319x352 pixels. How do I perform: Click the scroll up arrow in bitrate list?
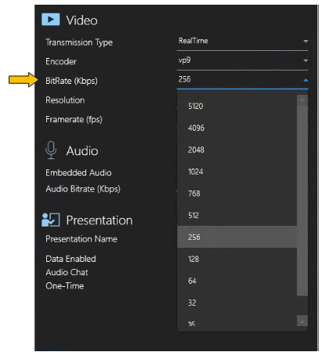302,101
